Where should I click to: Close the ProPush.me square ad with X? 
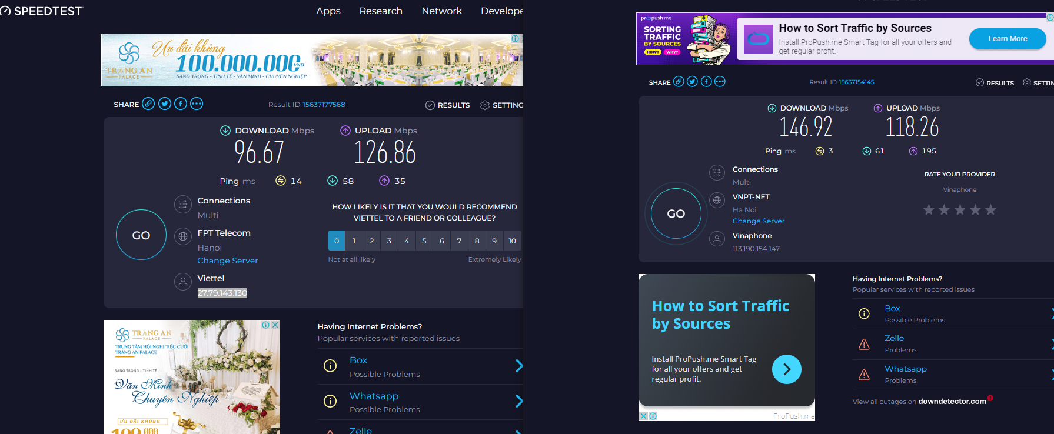click(x=644, y=416)
